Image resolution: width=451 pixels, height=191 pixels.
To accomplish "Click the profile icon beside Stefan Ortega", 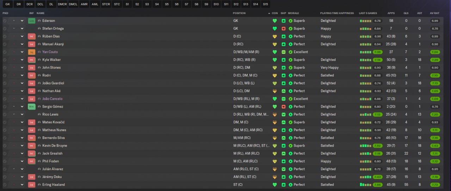I will pos(39,29).
